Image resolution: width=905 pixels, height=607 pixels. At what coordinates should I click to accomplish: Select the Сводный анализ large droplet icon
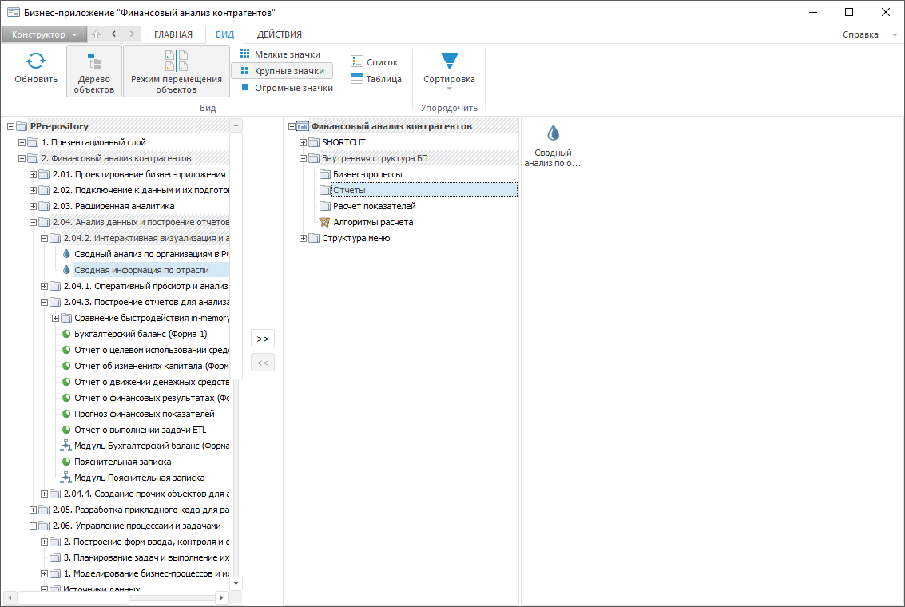[x=553, y=133]
